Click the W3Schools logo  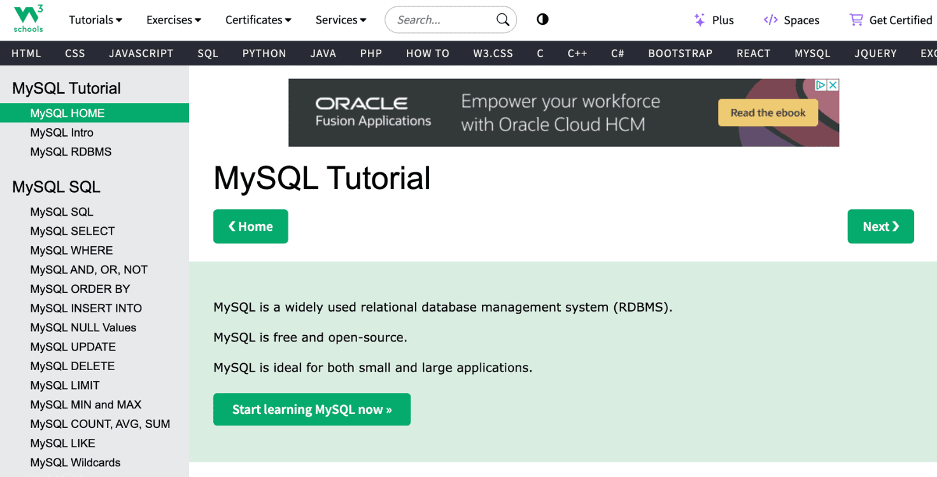click(28, 19)
